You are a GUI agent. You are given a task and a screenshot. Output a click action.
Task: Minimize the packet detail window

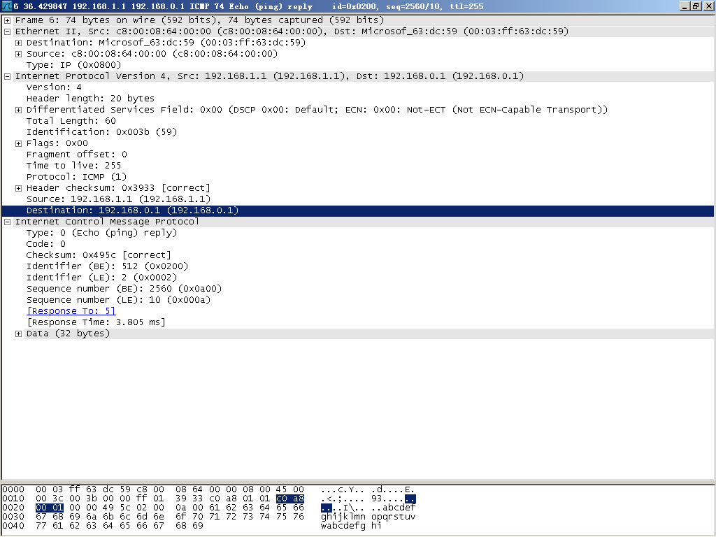pyautogui.click(x=684, y=6)
